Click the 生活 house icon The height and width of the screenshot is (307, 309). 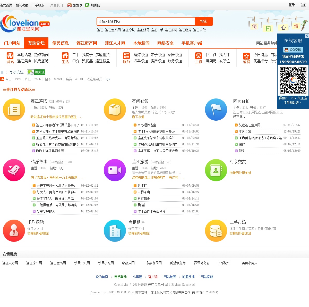coord(65,55)
